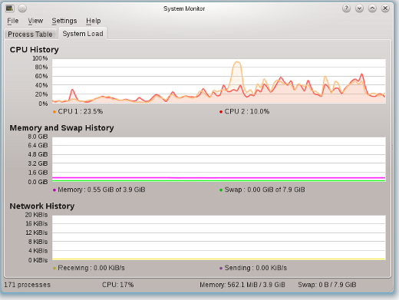This screenshot has width=399, height=300.
Task: Click 'Swap : 0.00 GiB of 7.9 GiB'
Action: click(x=265, y=190)
